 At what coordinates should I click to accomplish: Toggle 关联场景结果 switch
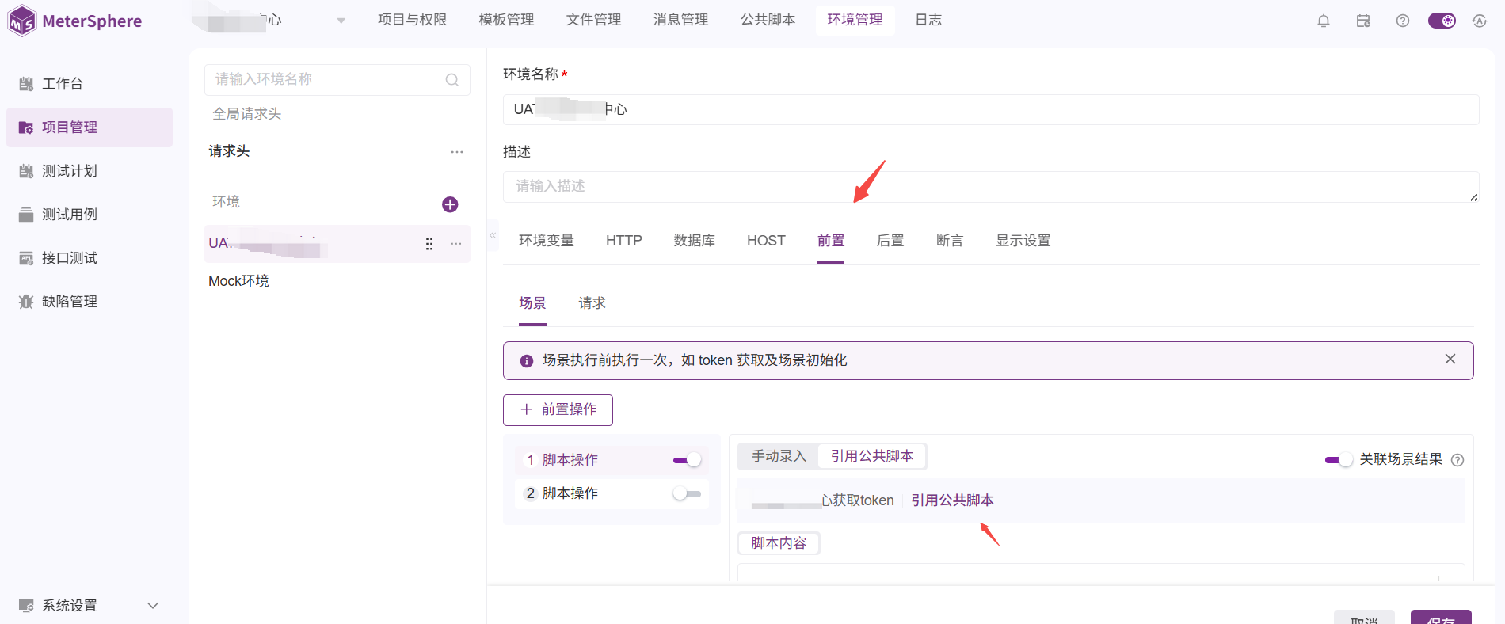pyautogui.click(x=1338, y=460)
